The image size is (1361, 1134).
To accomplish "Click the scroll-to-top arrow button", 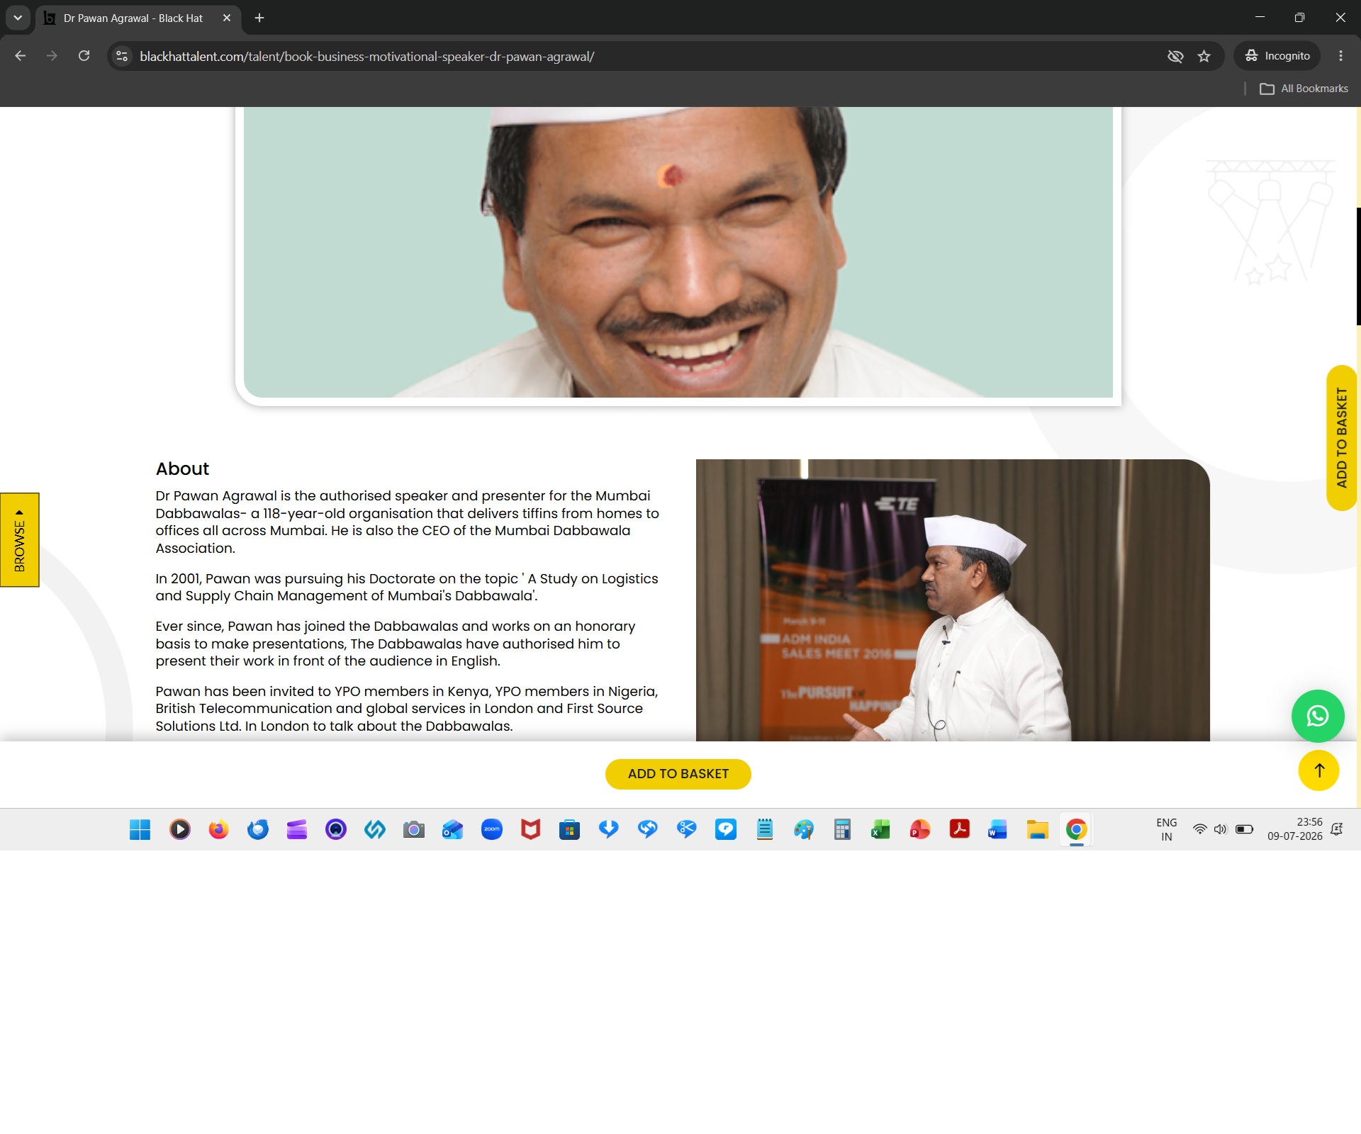I will tap(1318, 770).
